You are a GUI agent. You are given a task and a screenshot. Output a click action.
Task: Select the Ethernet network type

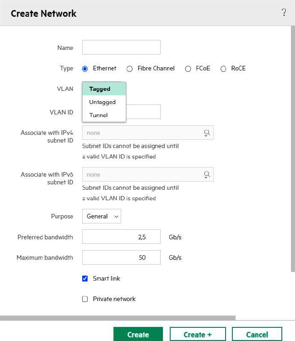pos(85,69)
